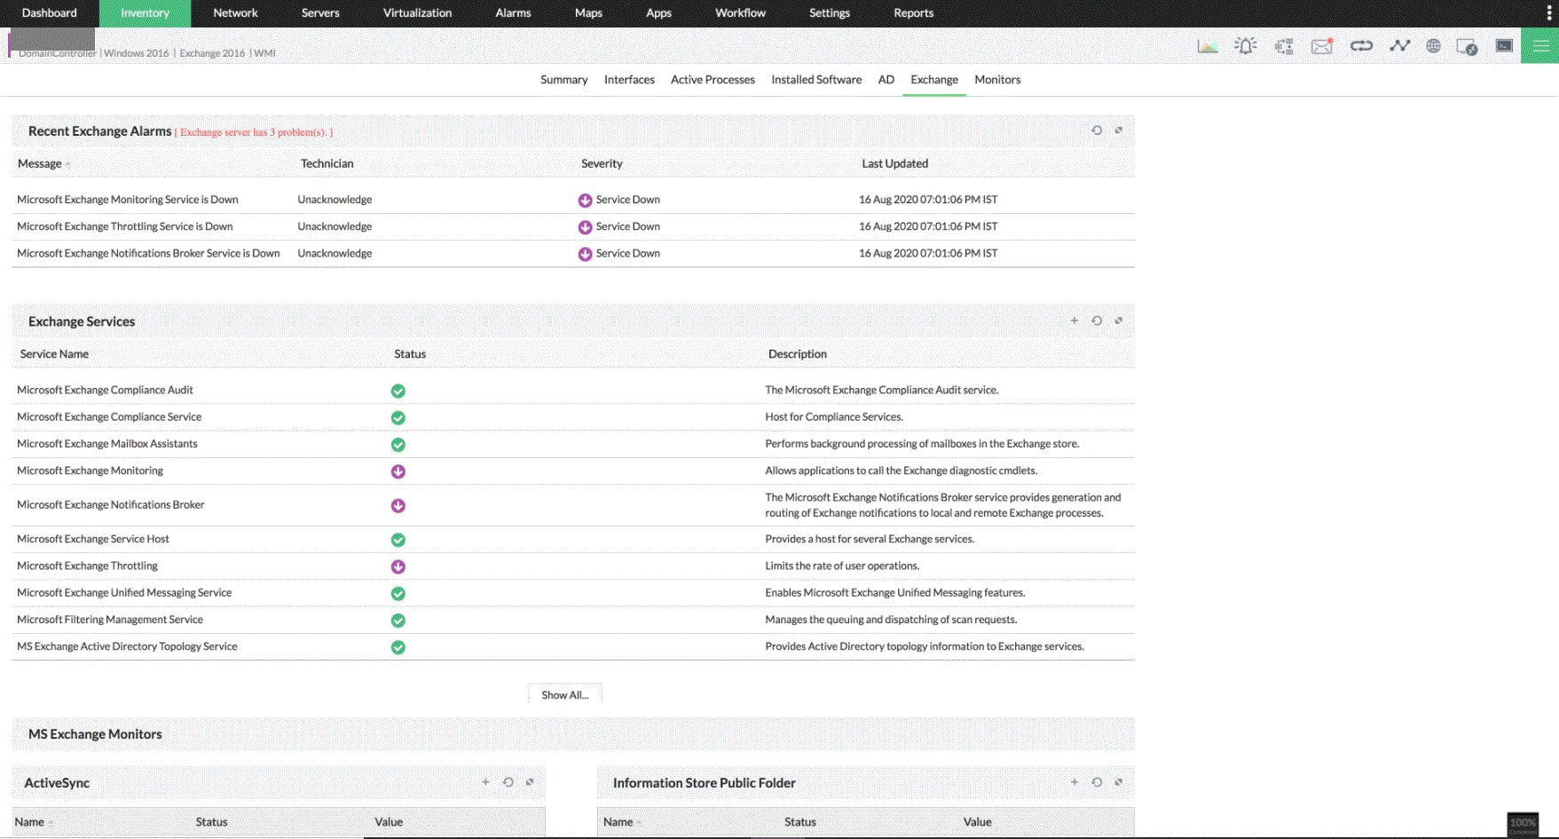This screenshot has width=1559, height=839.
Task: Refresh the Recent Exchange Alarms widget
Action: (1097, 130)
